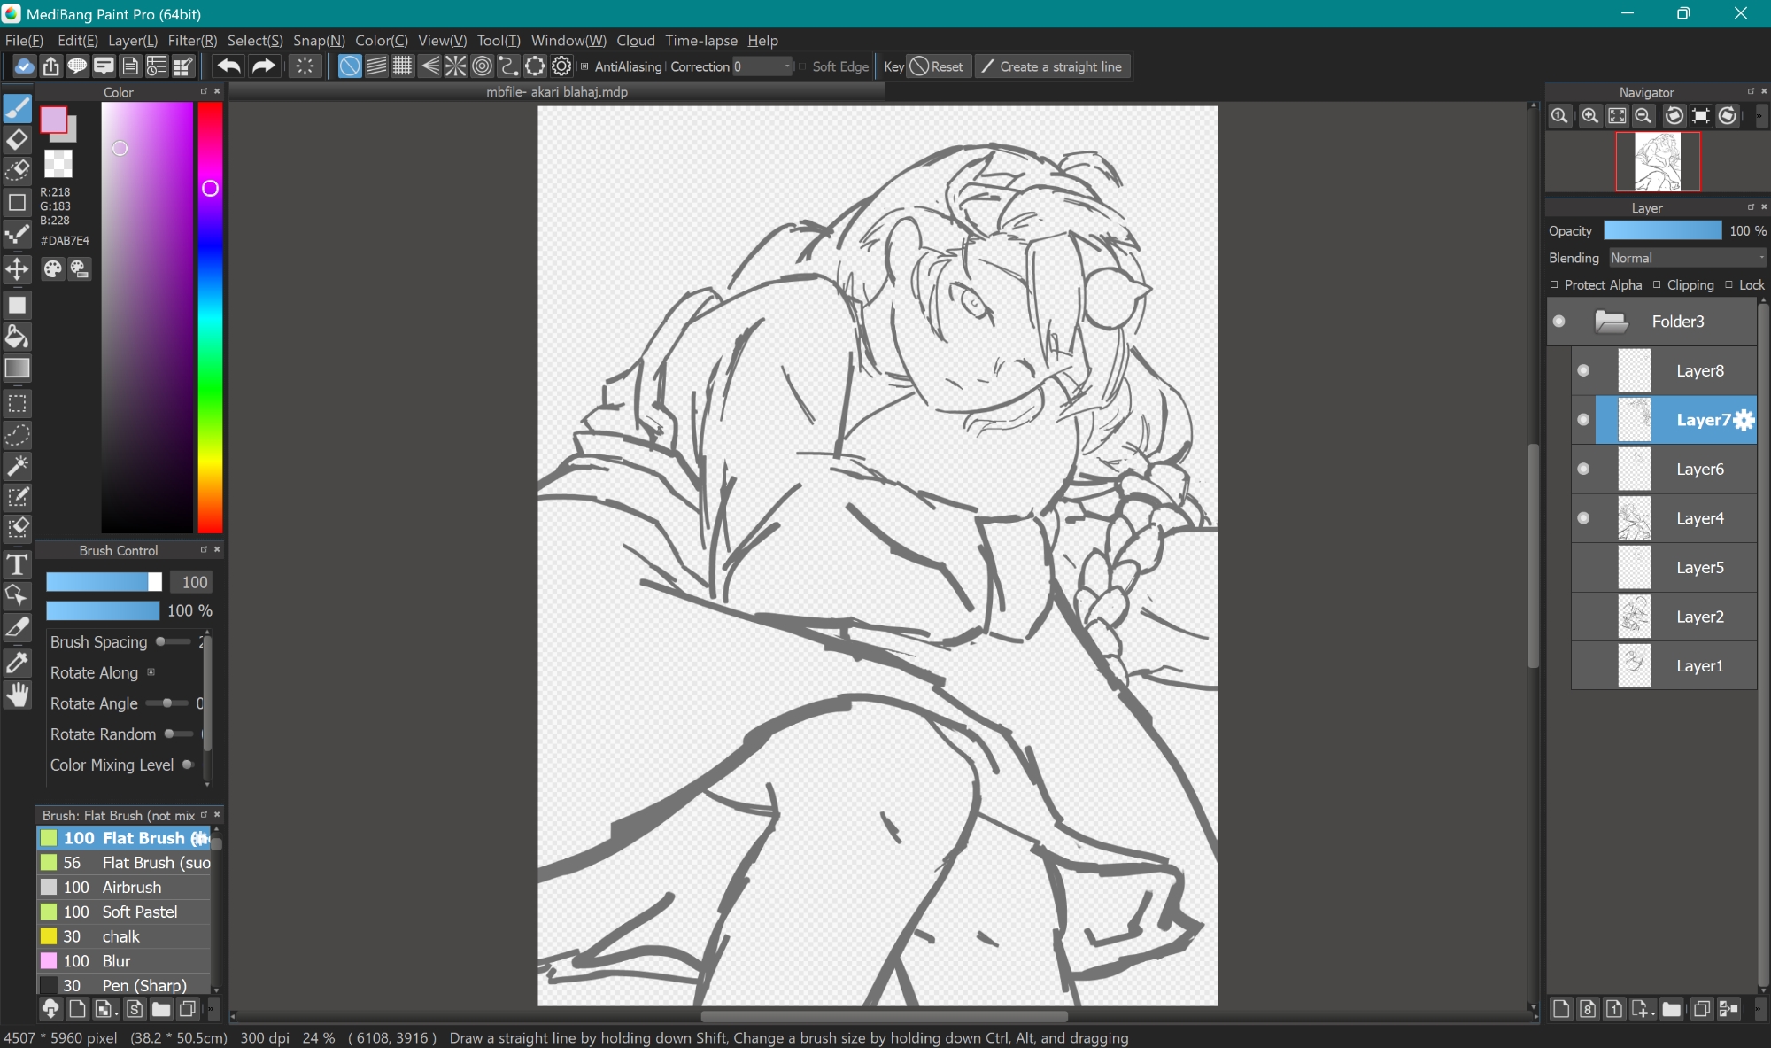Select the Bucket fill tool
The image size is (1771, 1048).
click(17, 337)
